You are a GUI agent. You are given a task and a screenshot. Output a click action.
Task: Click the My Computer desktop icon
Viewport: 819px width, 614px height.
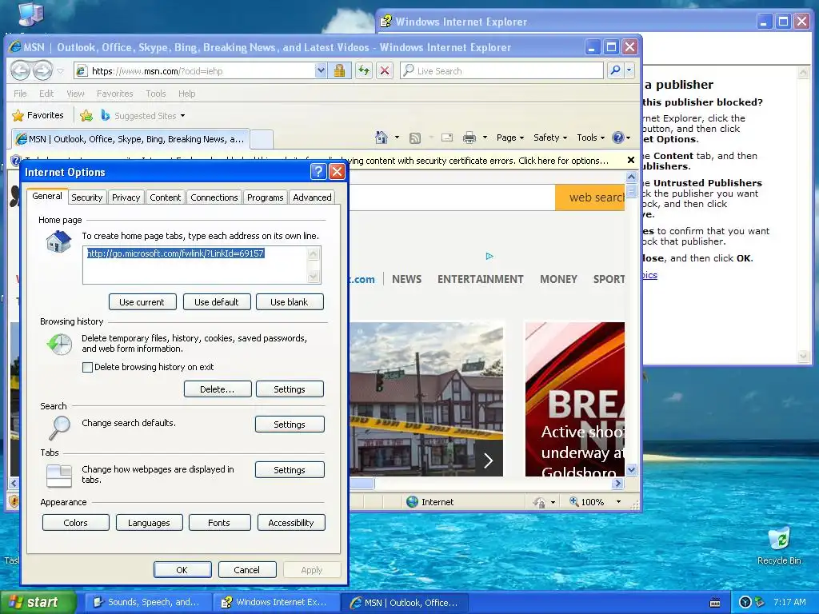[30, 14]
